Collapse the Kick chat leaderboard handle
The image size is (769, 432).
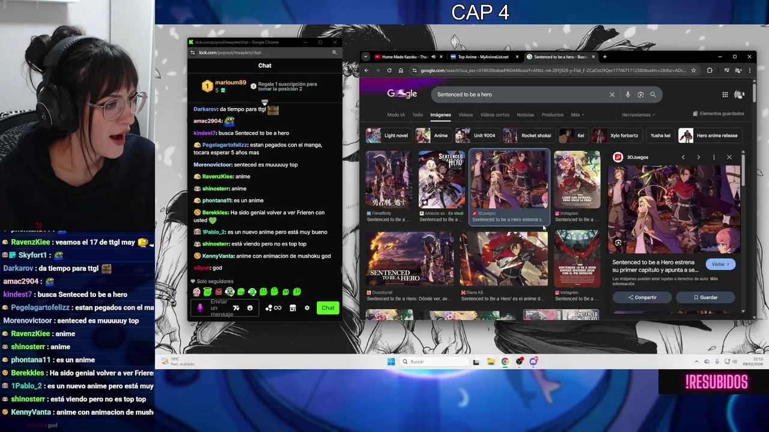click(x=264, y=103)
